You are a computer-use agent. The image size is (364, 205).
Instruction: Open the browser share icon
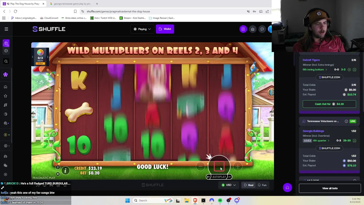[x=267, y=11]
